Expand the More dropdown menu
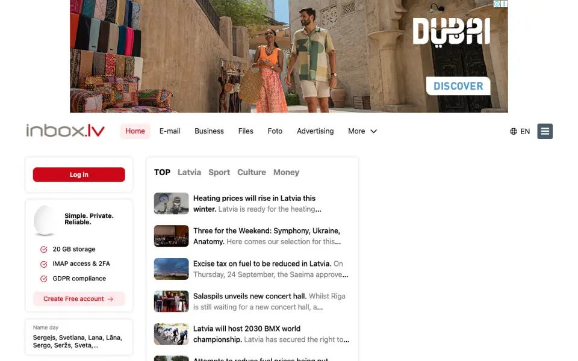 pyautogui.click(x=362, y=131)
